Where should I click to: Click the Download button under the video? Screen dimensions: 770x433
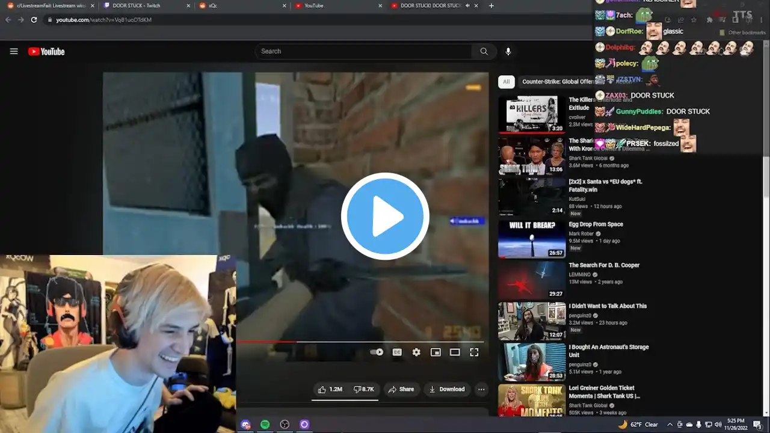pos(447,390)
